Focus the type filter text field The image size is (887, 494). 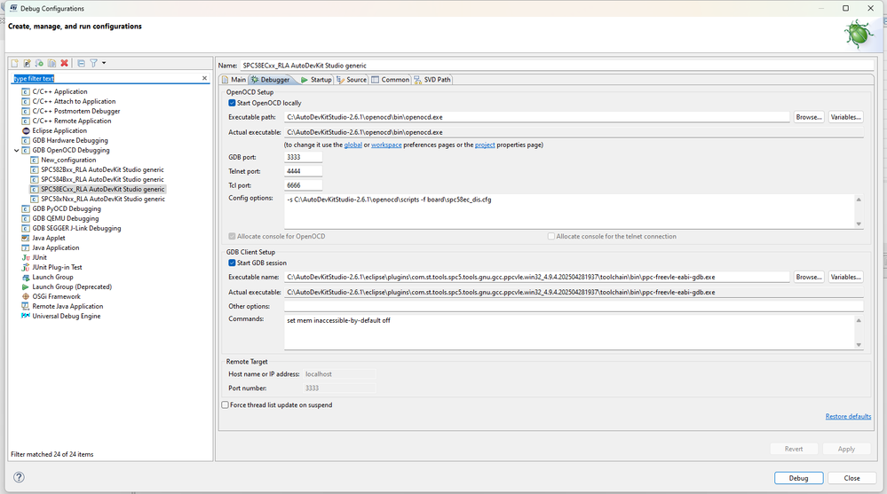[107, 79]
